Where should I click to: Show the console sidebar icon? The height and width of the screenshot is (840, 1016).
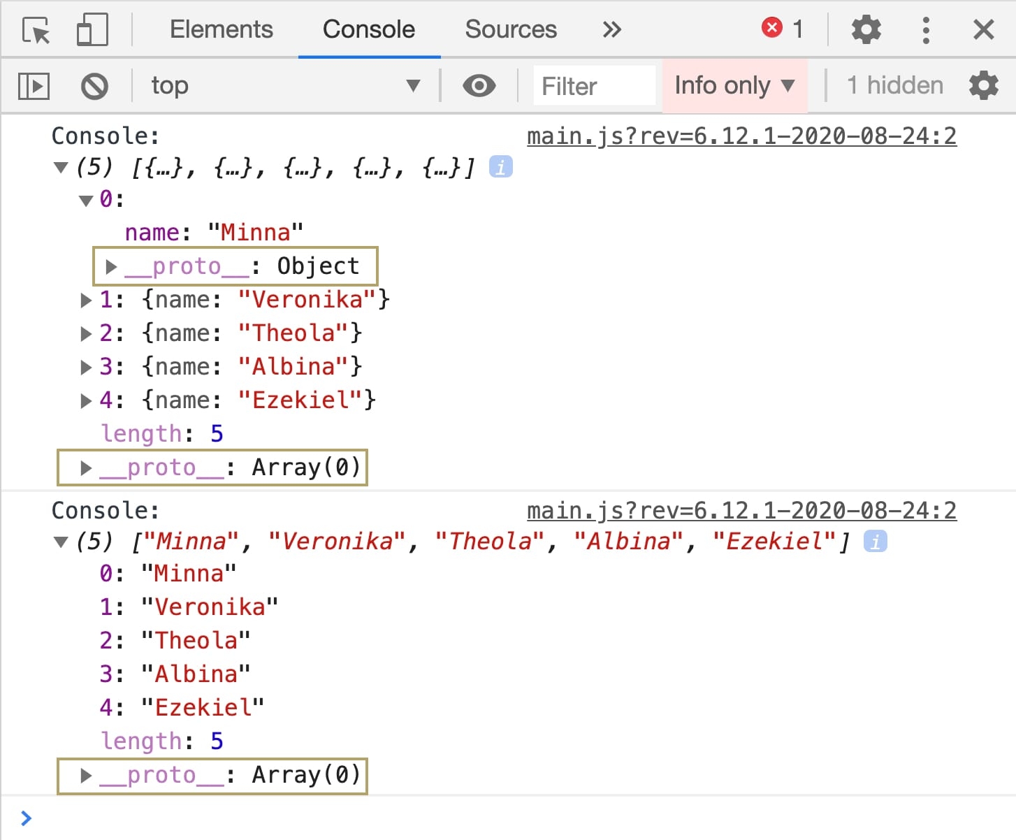point(34,86)
